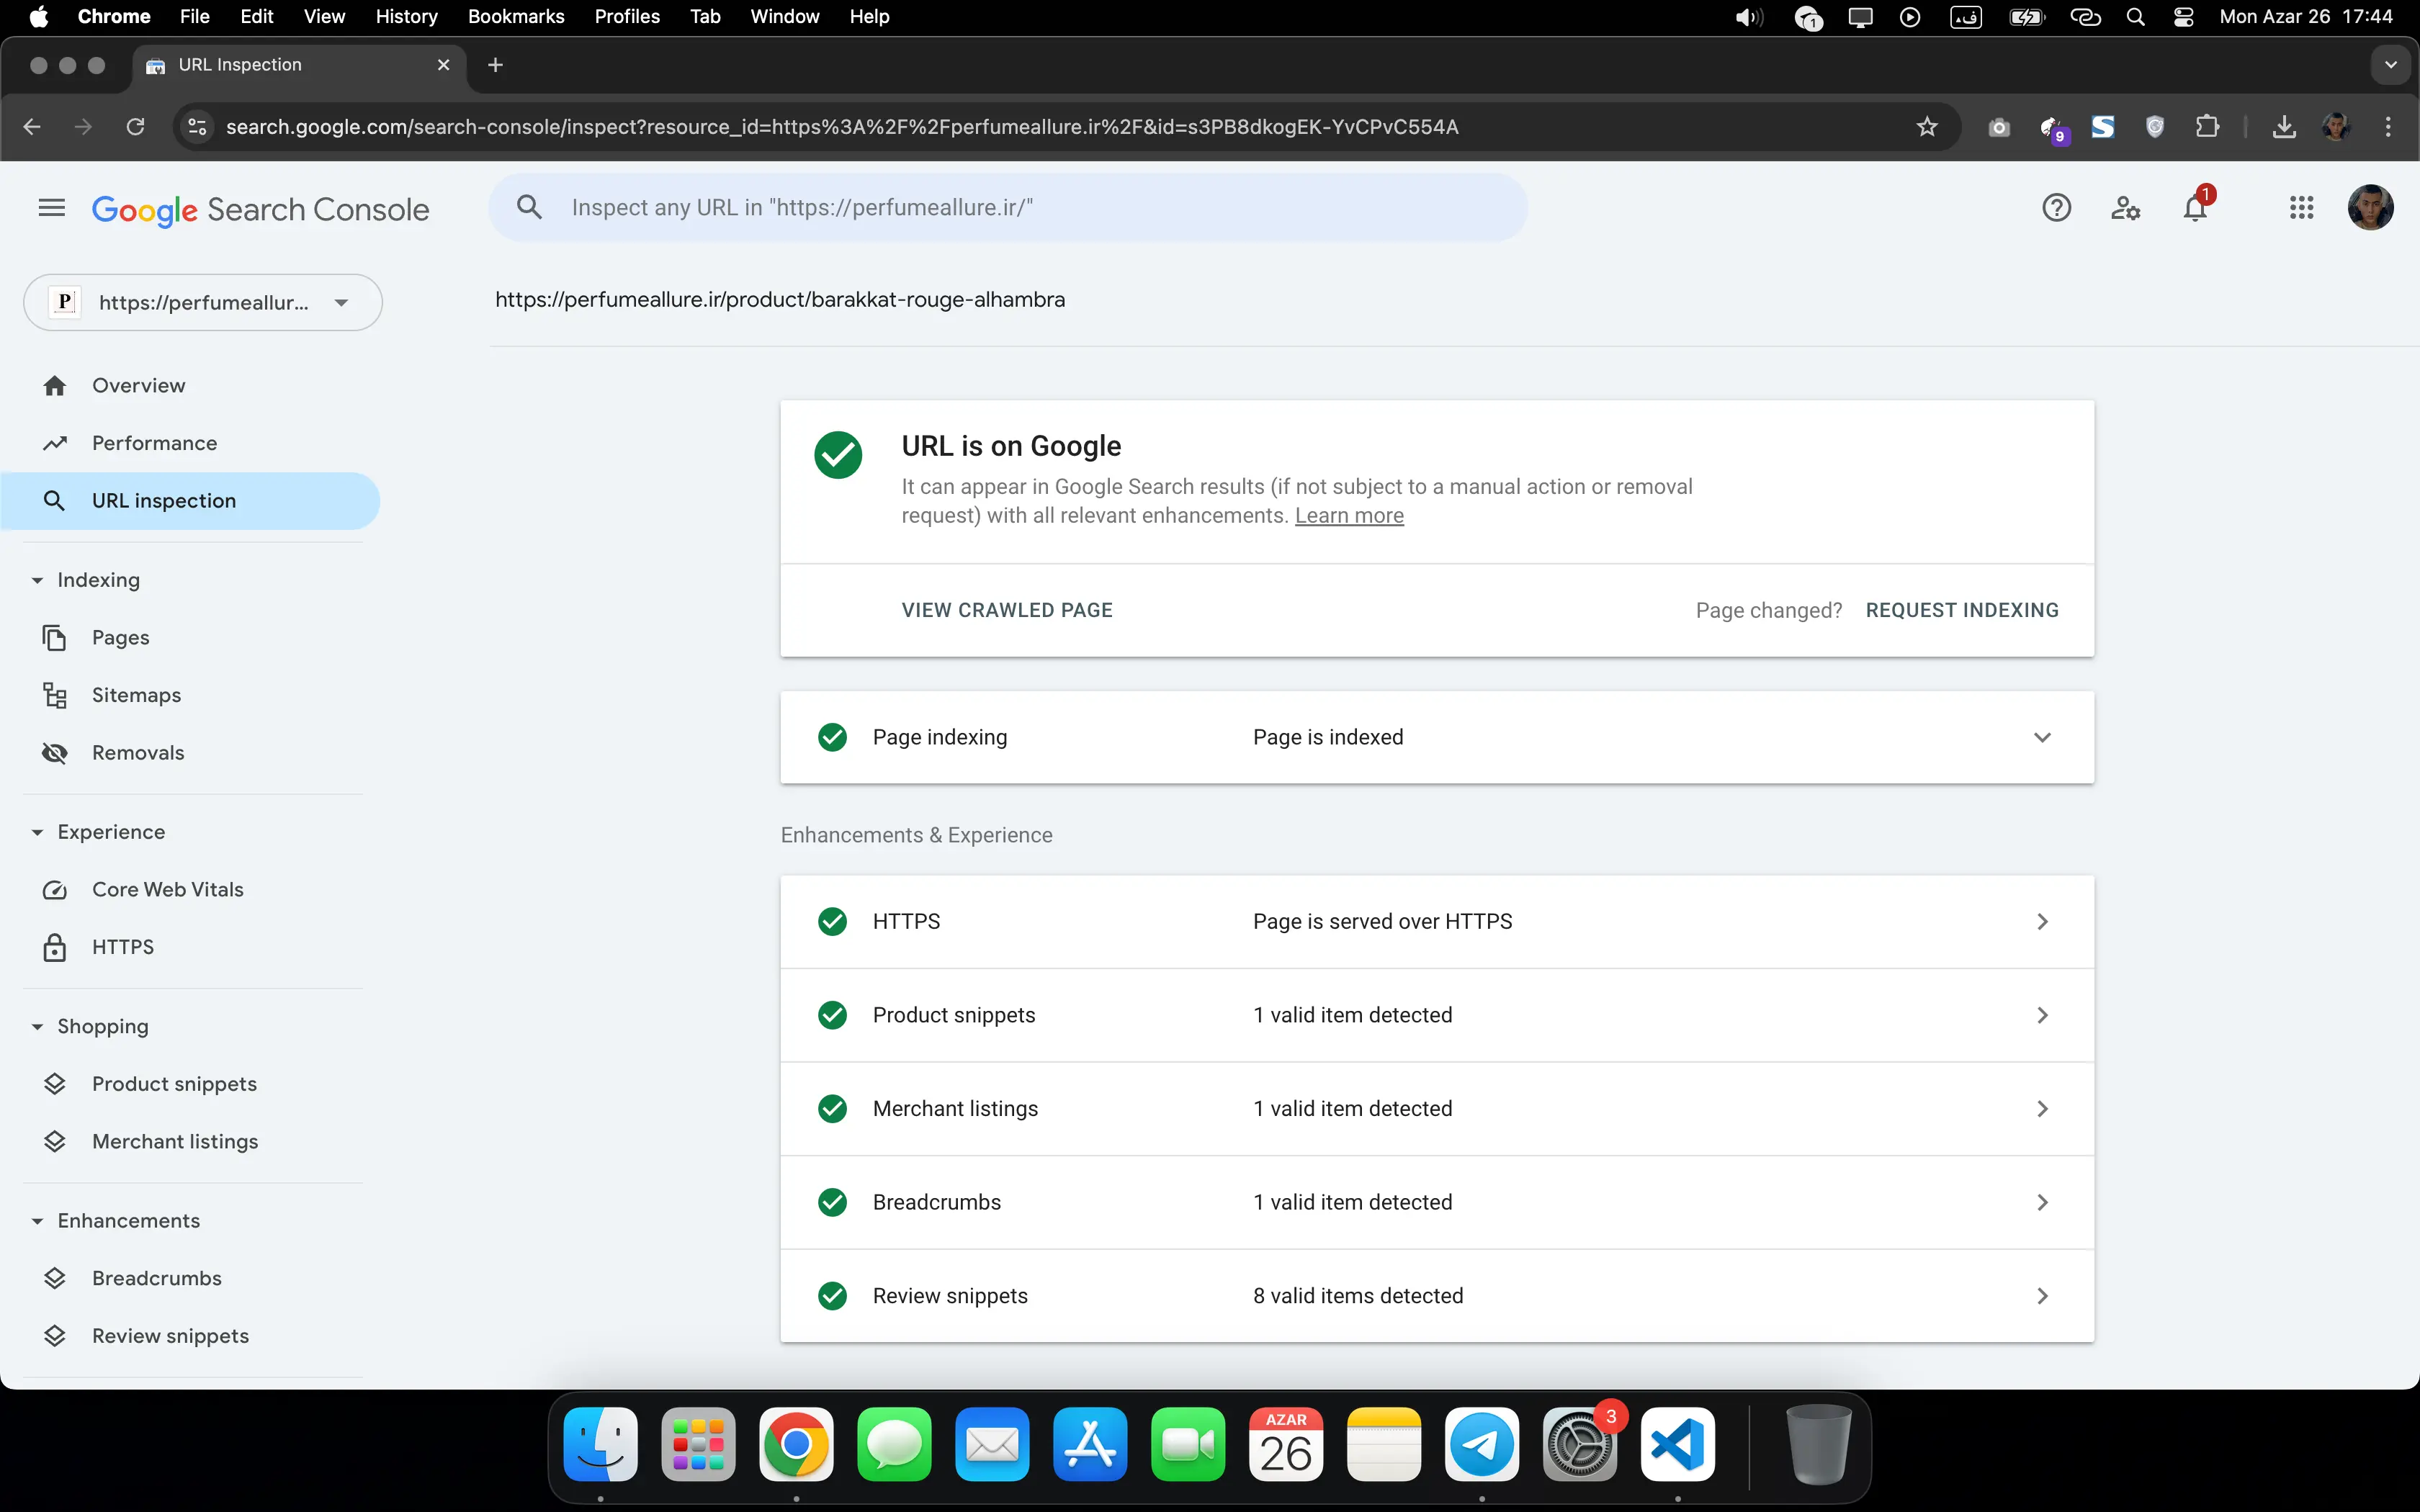Viewport: 2420px width, 1512px height.
Task: Open Telegram from the Dock
Action: click(1481, 1445)
